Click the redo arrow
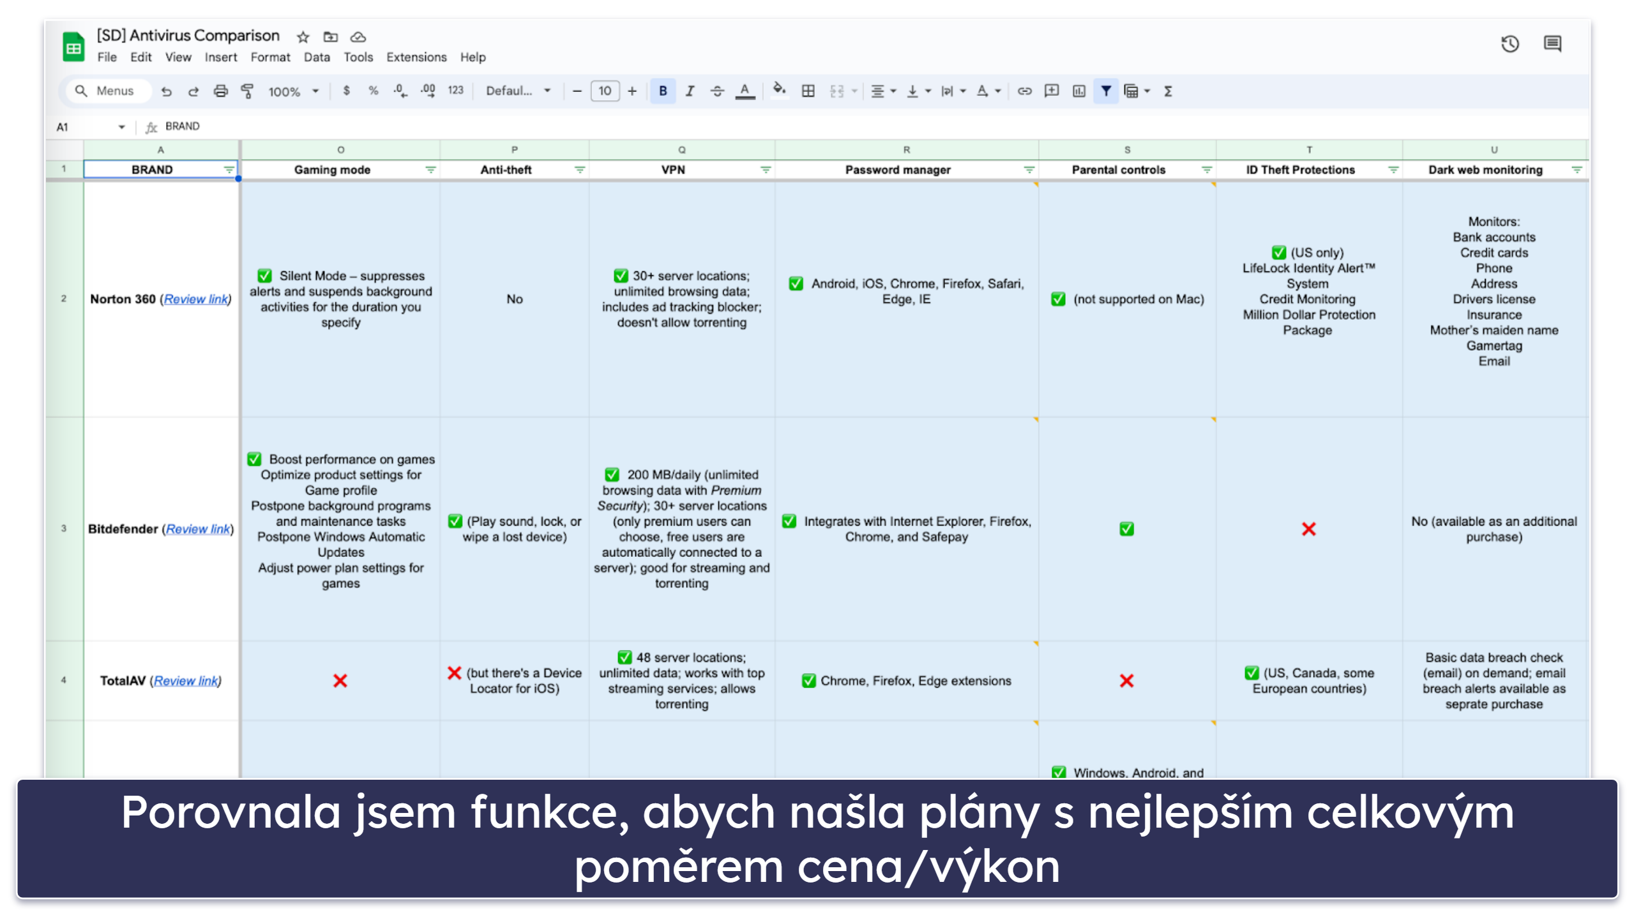Screen dimensions: 1634x910 [x=193, y=91]
